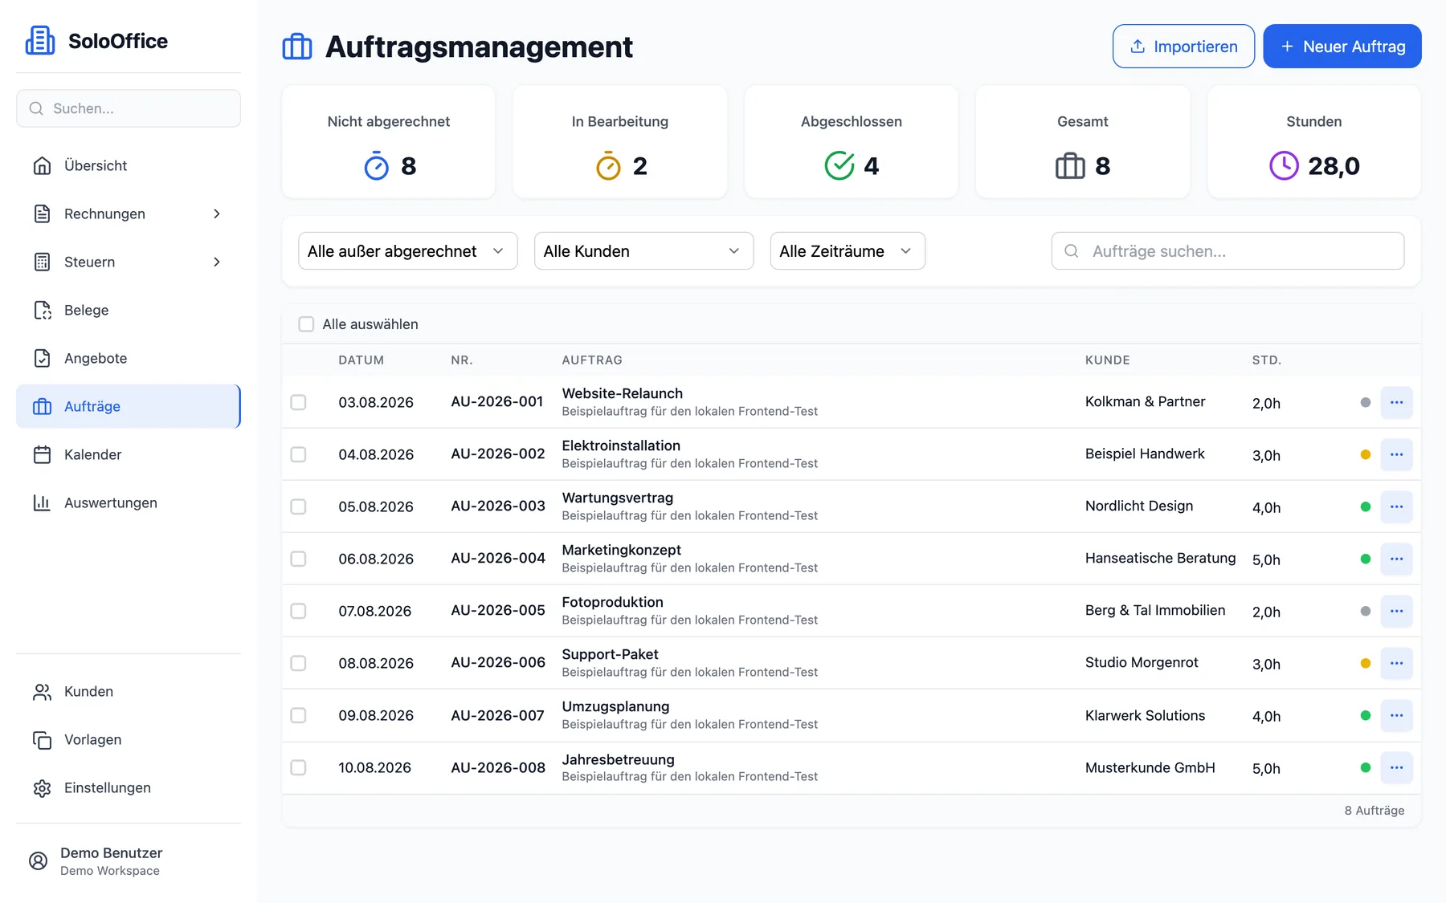Click date 07.08.2026

point(374,611)
